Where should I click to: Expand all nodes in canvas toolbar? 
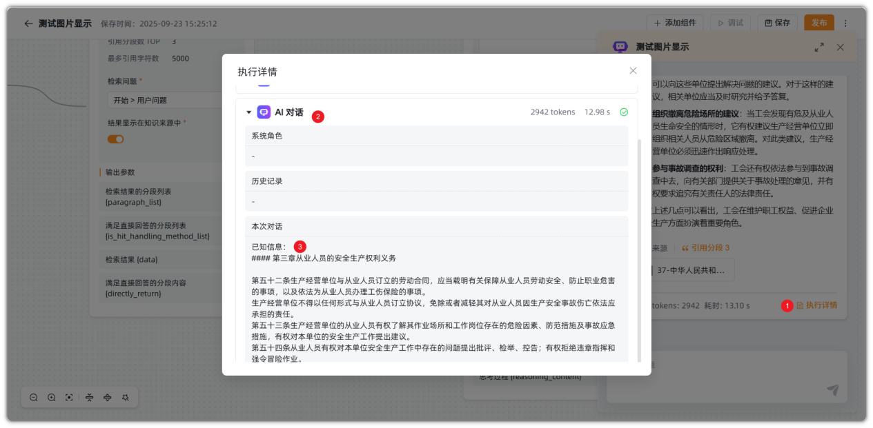pos(107,398)
